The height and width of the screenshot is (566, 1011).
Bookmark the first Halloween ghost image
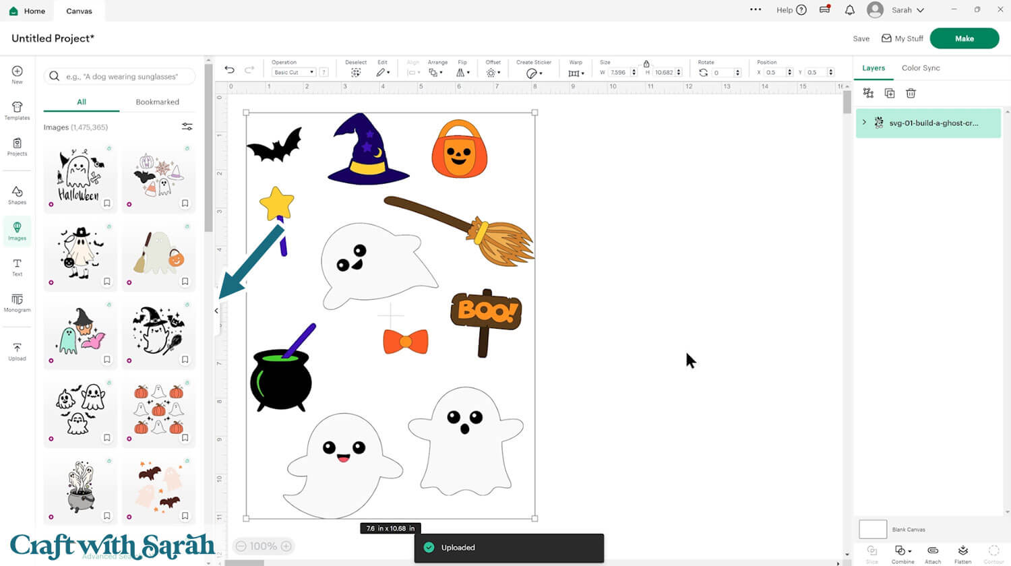click(106, 203)
